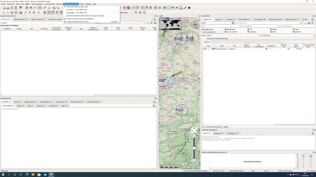Image resolution: width=316 pixels, height=177 pixels.
Task: Open the runway surface type dropdown
Action: [260, 38]
